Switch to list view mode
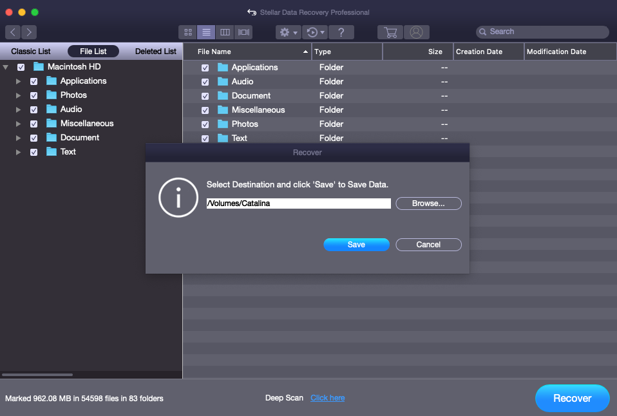 click(x=206, y=32)
